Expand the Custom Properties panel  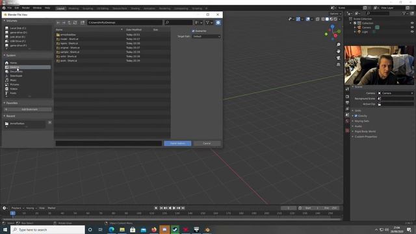(x=365, y=136)
